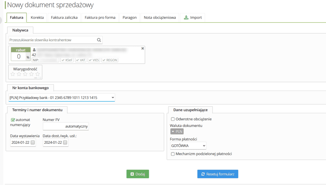Open the PLN document currency selector
This screenshot has height=185, width=326.
(177, 132)
